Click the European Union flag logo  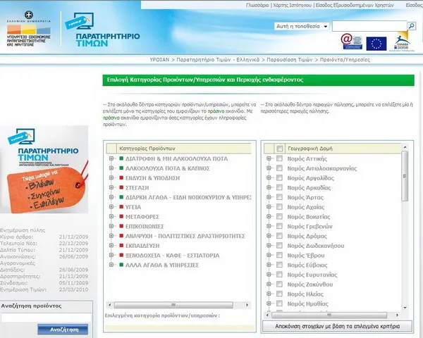(376, 43)
